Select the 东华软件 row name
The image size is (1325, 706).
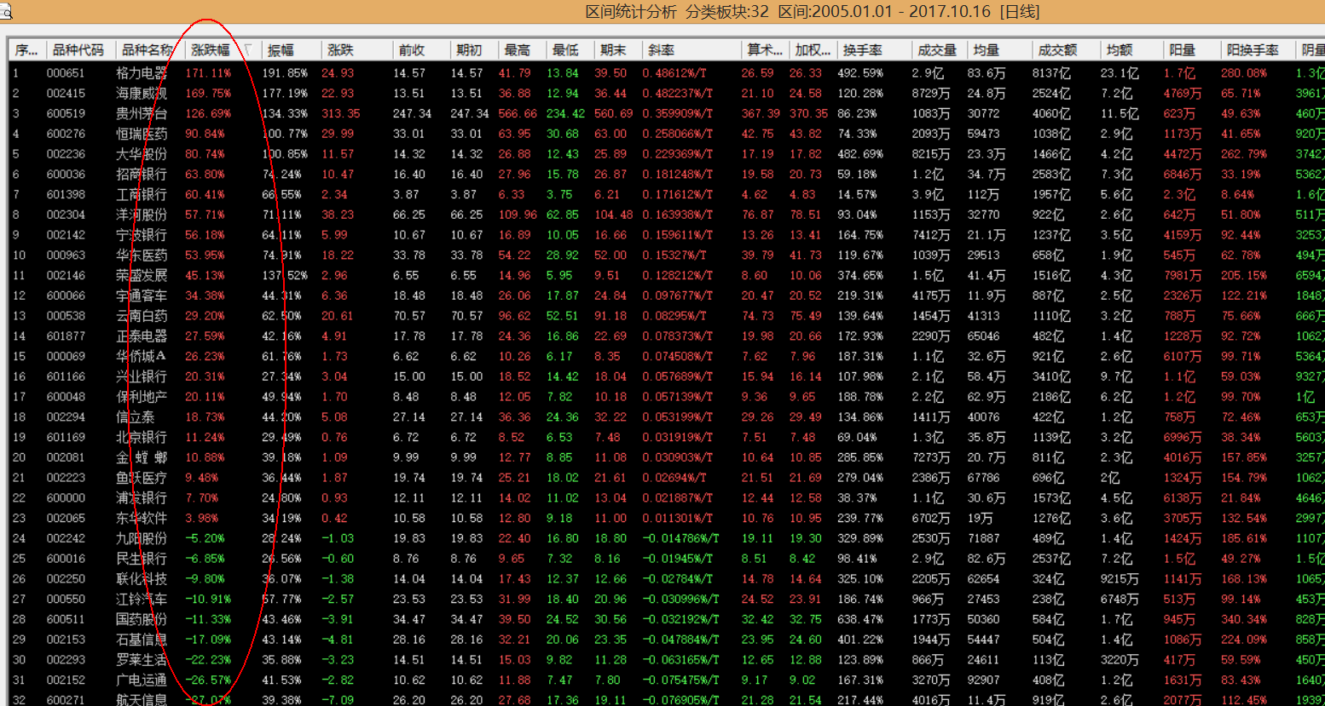point(142,518)
